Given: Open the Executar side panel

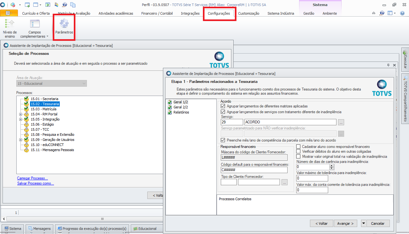Looking at the screenshot, I should click(405, 60).
